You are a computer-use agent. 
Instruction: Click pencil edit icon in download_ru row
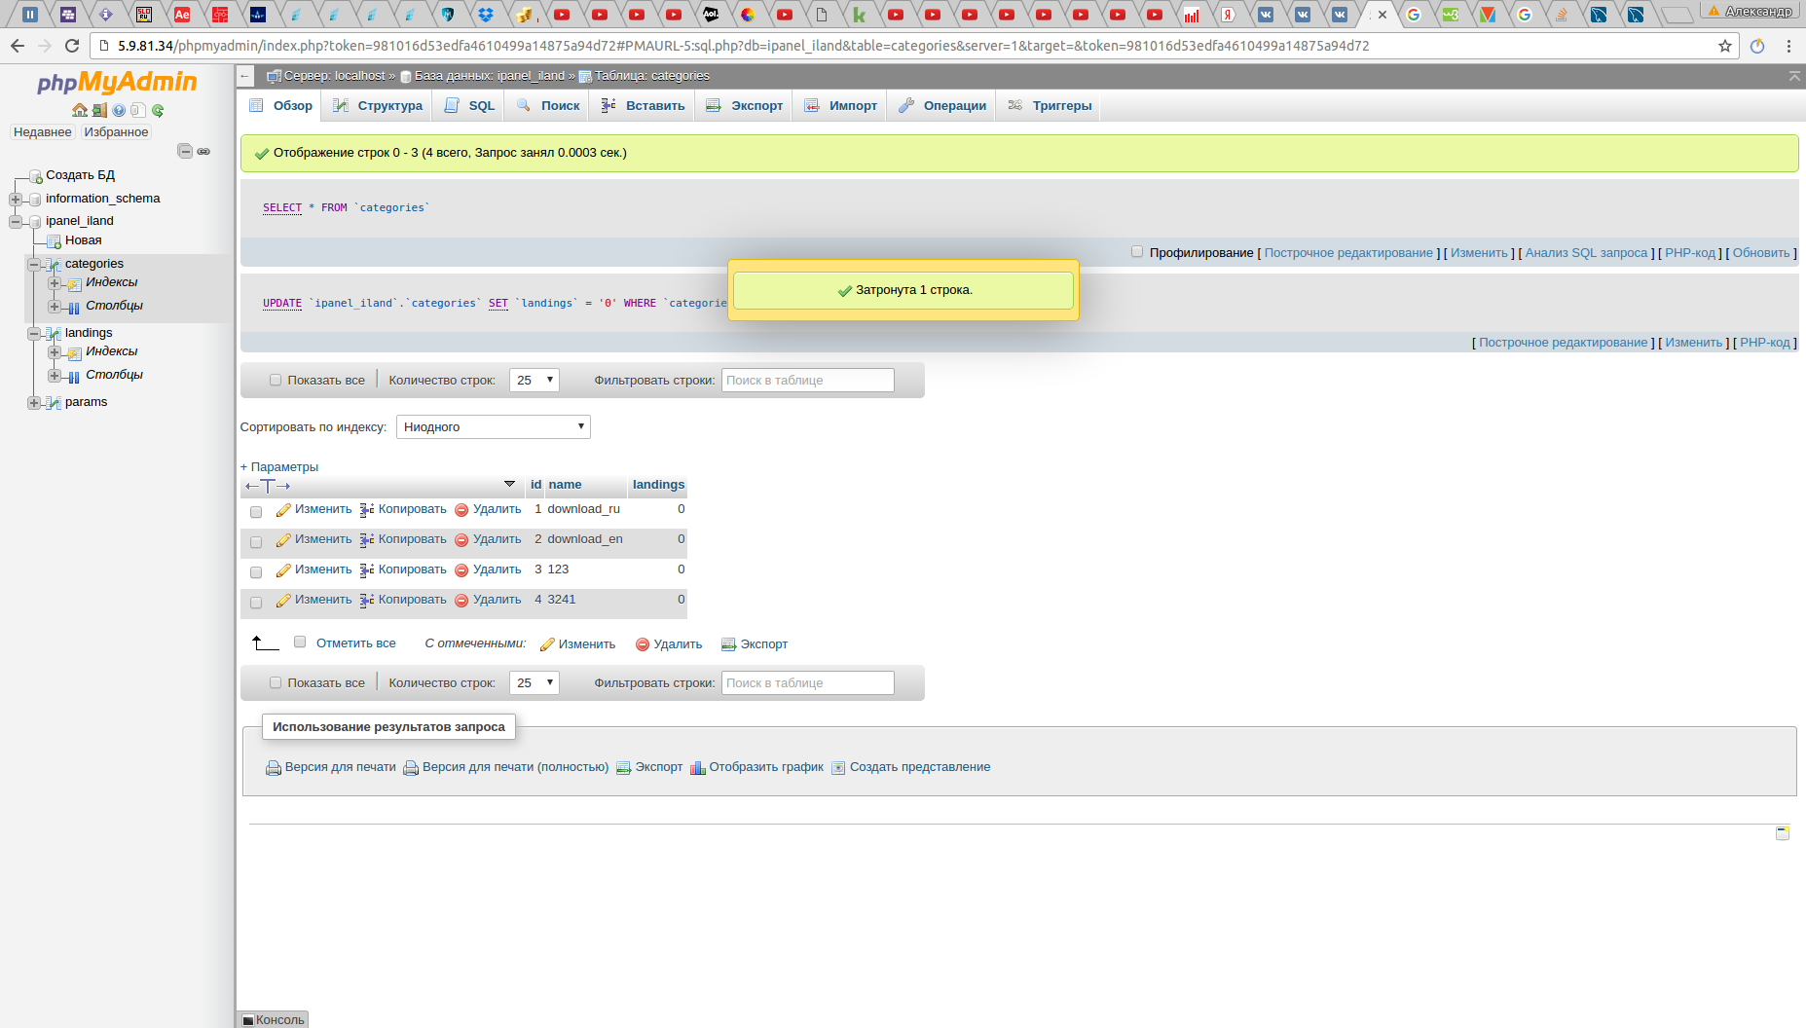(x=283, y=510)
